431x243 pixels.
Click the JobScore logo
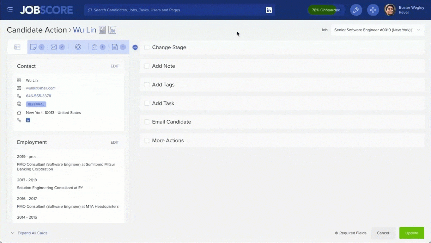[46, 10]
